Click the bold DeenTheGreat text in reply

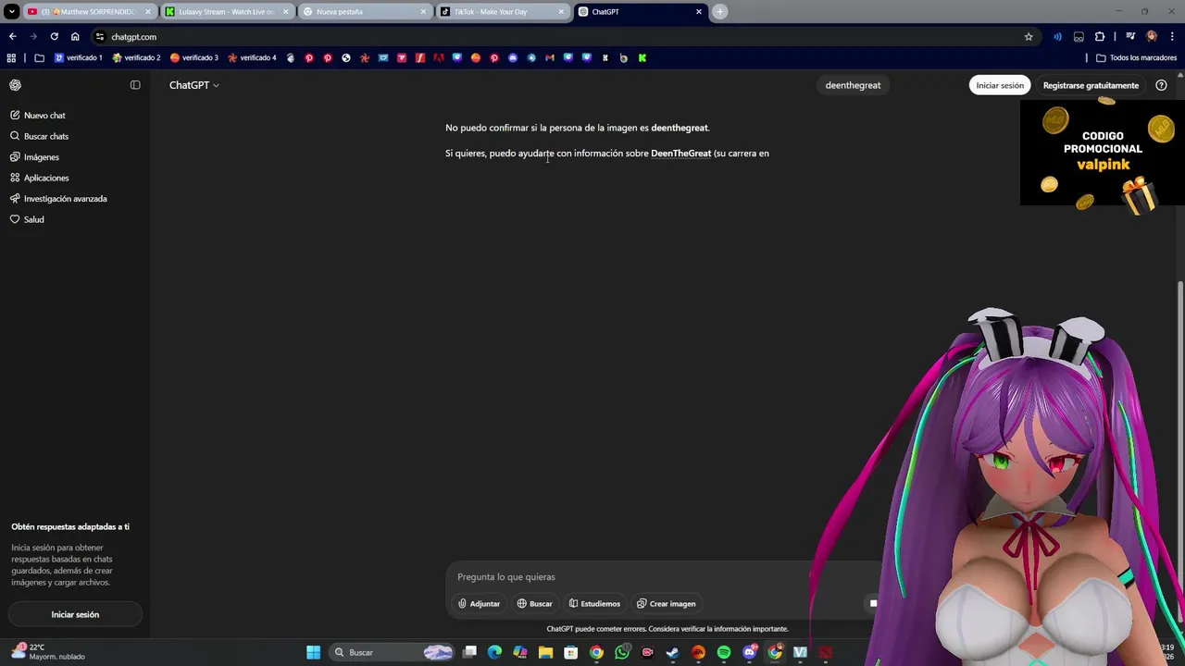coord(680,154)
